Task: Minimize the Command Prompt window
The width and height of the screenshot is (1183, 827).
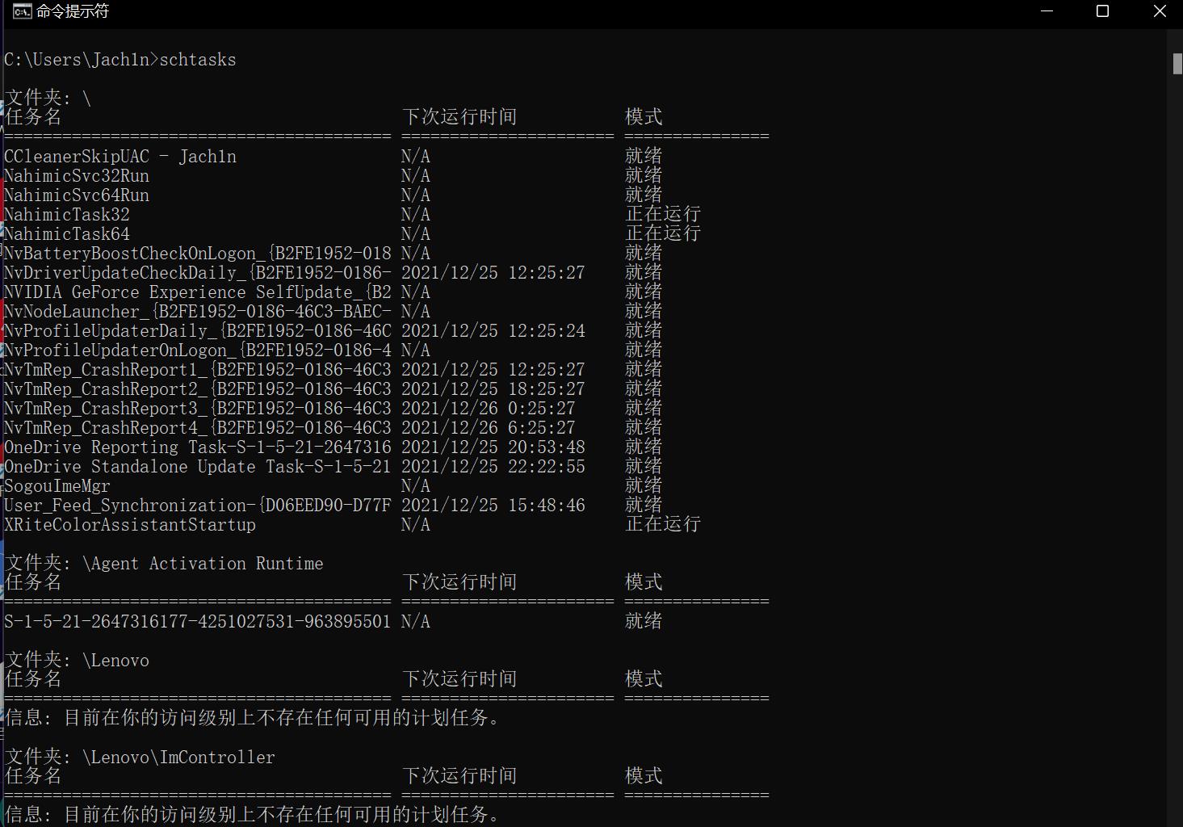Action: [x=1047, y=11]
